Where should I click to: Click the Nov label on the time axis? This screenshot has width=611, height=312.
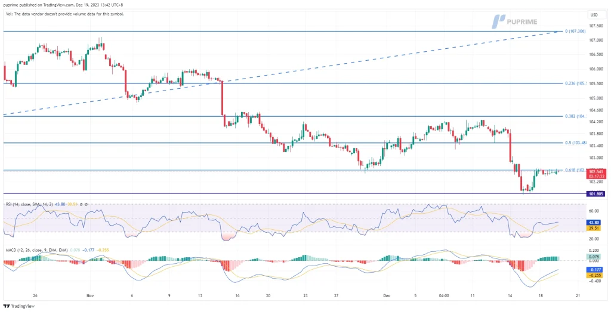point(90,295)
